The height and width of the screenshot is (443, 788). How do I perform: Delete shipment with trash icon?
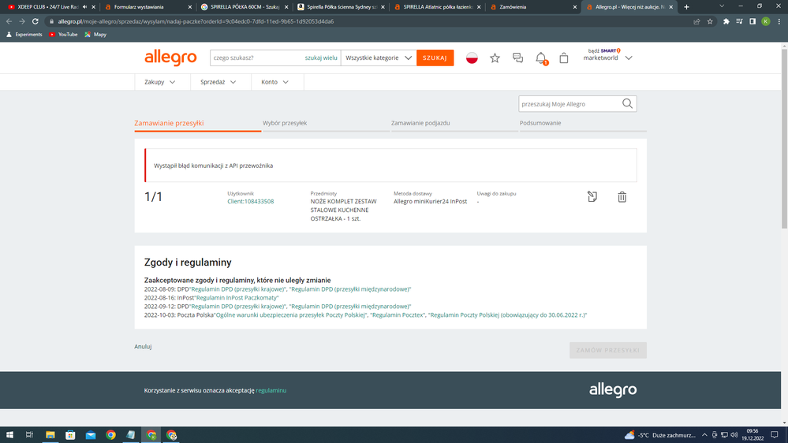(x=622, y=197)
